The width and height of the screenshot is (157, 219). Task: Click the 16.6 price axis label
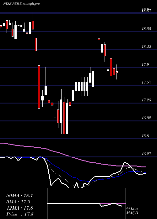(145, 136)
